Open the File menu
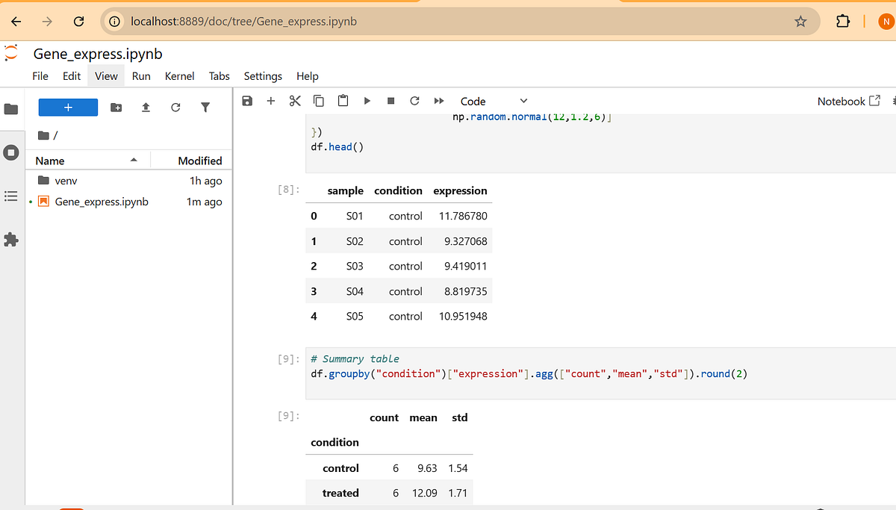Screen dimensions: 896x510 click(x=40, y=75)
